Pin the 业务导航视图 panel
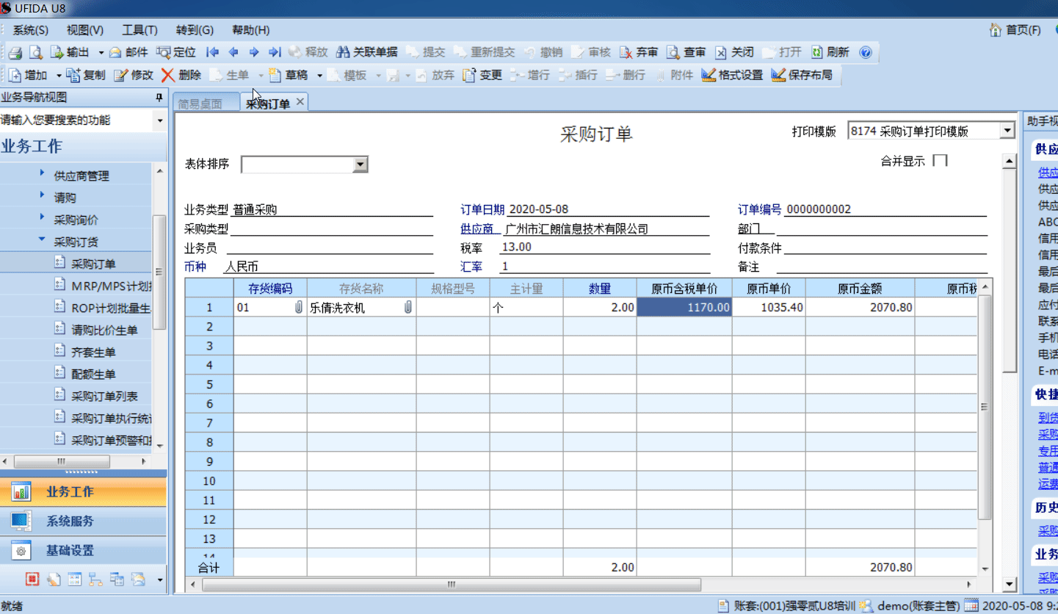Viewport: 1058px width, 614px height. tap(159, 98)
